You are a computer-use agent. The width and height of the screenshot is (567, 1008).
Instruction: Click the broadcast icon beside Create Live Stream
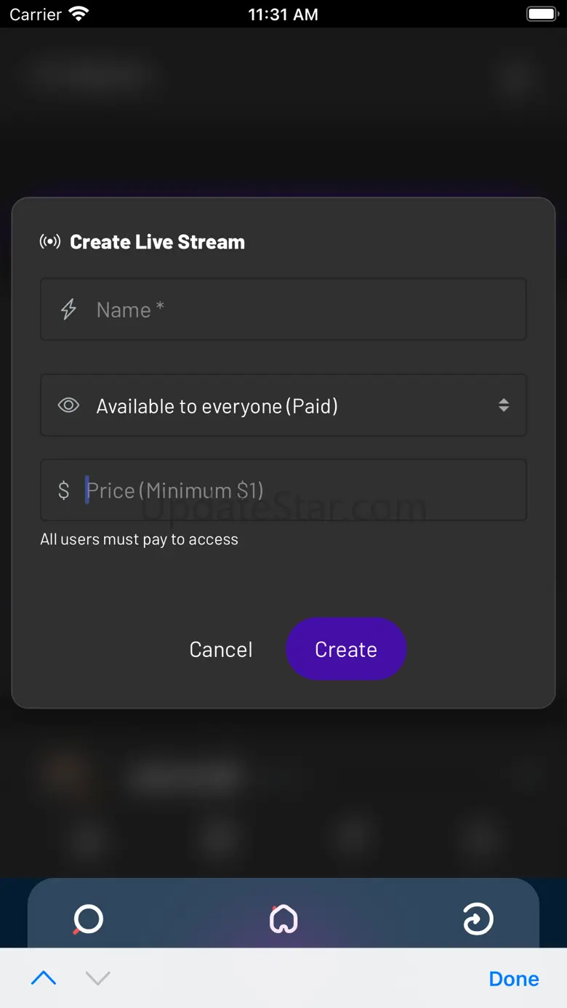(x=50, y=242)
